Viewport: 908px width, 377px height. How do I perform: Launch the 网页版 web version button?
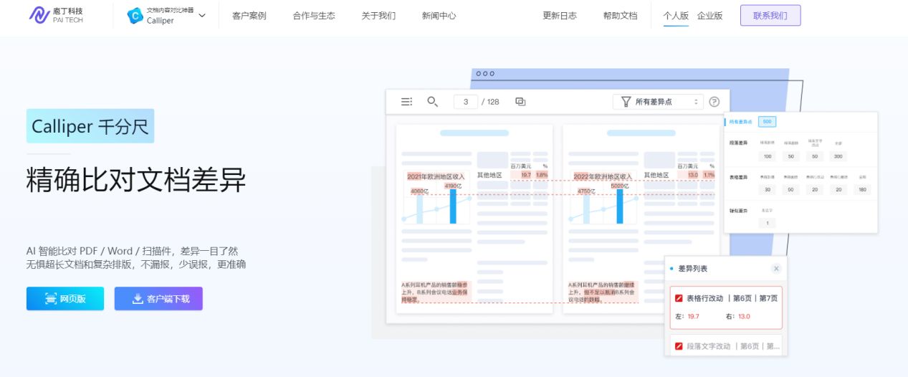tap(65, 299)
